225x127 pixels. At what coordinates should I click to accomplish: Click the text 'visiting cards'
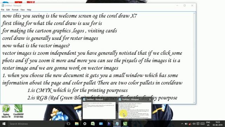[102, 31]
